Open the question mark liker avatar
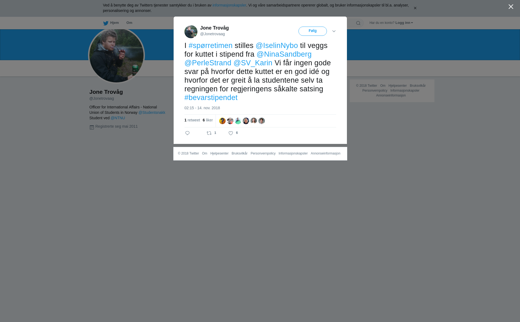This screenshot has height=322, width=520. point(222,121)
